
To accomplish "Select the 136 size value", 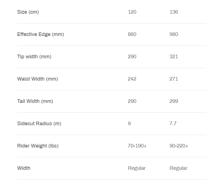I will pos(174,12).
